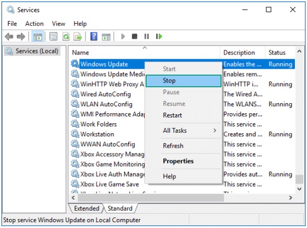
Task: Select the Wired AutoConfig service
Action: tap(105, 94)
